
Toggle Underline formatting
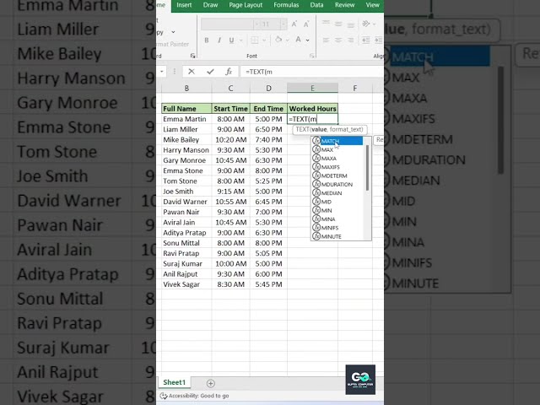(x=231, y=40)
